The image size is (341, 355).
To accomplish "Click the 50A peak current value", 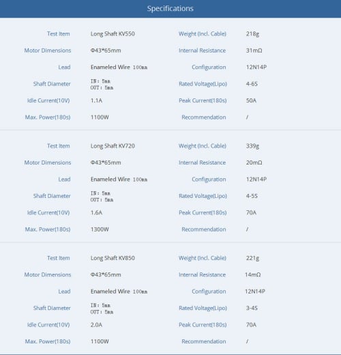I will click(x=251, y=100).
